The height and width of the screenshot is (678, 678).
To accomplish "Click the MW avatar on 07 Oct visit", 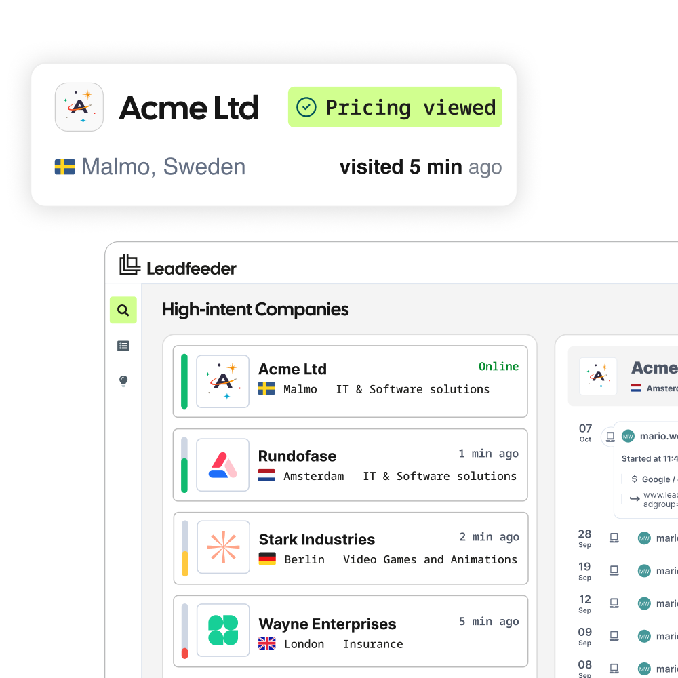I will tap(628, 436).
